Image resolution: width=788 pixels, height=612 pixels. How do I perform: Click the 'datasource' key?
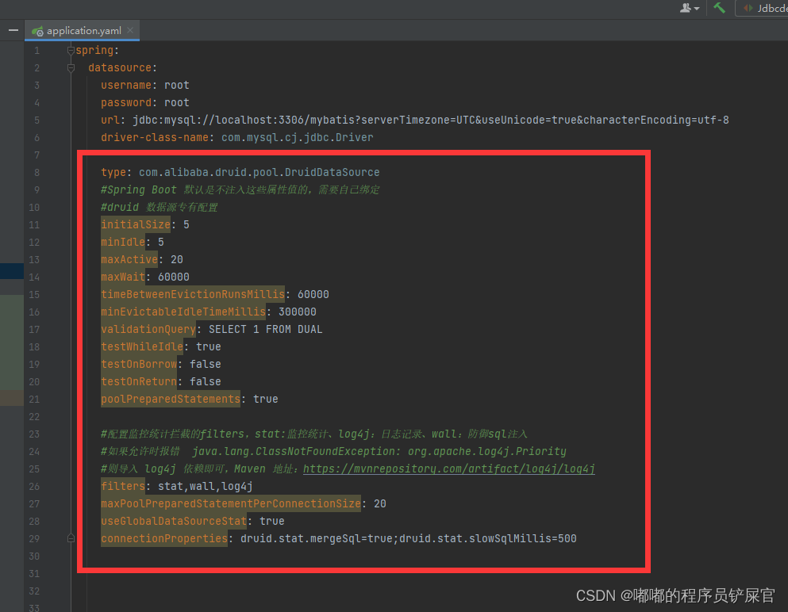pyautogui.click(x=120, y=67)
